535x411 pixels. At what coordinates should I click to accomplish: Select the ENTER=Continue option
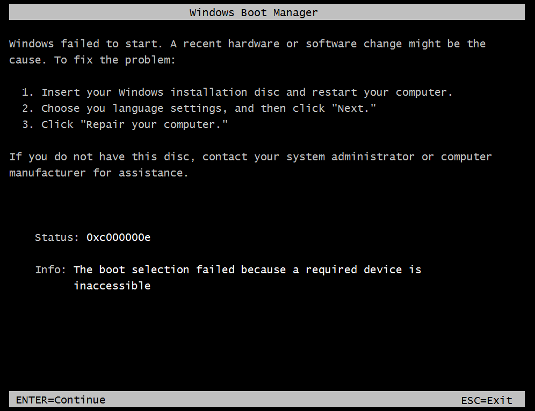pyautogui.click(x=61, y=400)
